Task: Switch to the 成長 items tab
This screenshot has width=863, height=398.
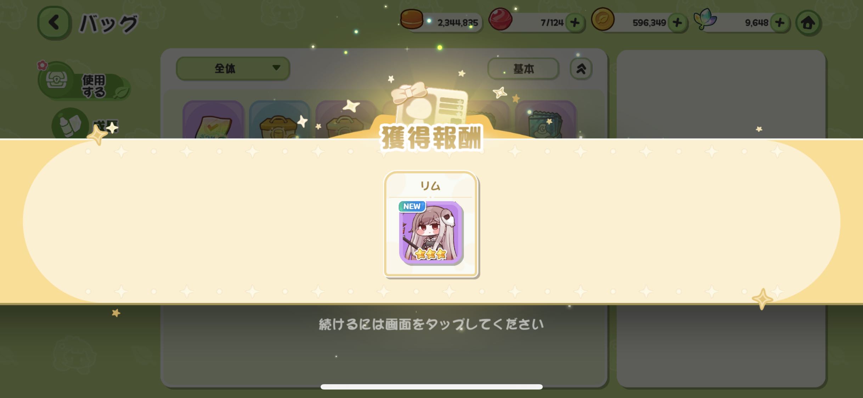Action: click(85, 124)
